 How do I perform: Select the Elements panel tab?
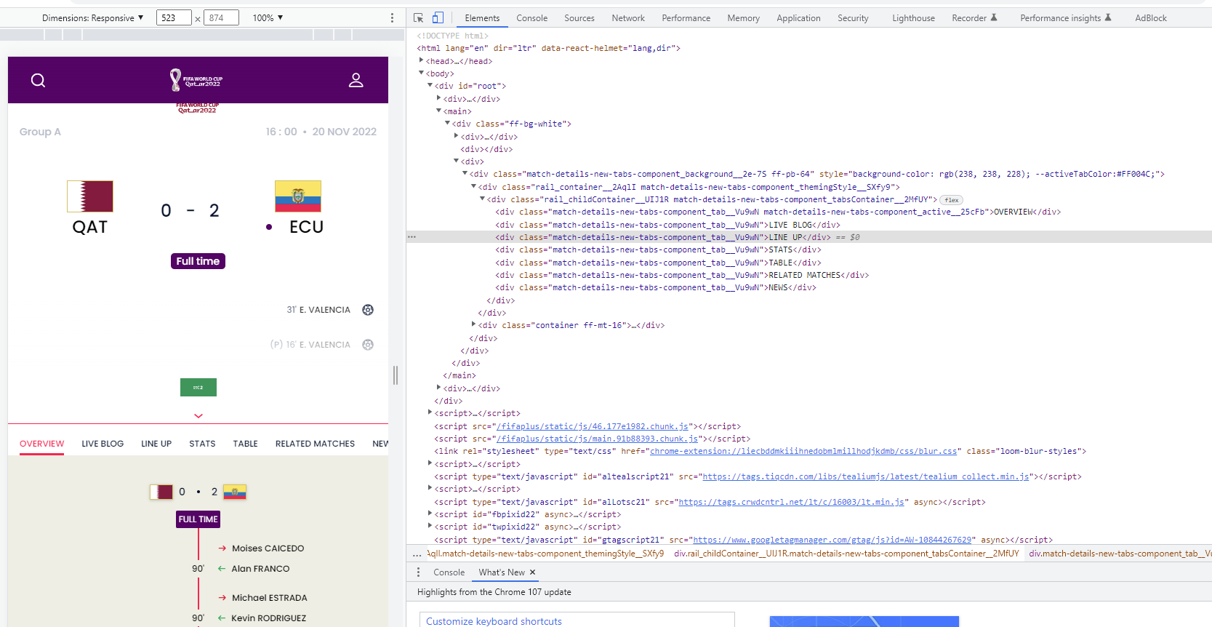(482, 18)
